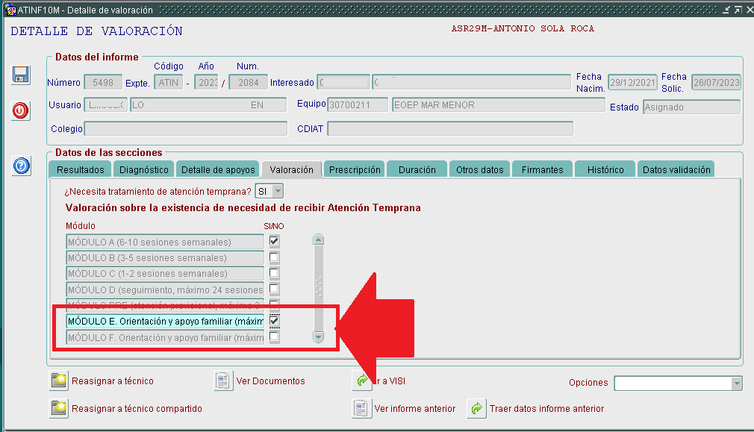Go to the Firmantes tab
Viewport: 754px width, 432px height.
point(542,170)
